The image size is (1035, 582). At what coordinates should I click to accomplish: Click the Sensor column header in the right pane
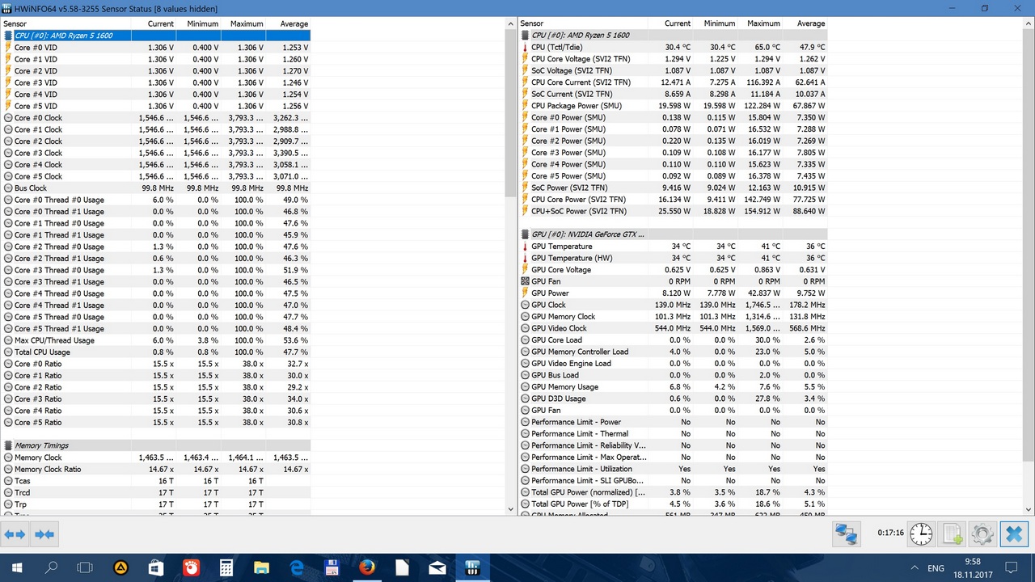[x=583, y=23]
